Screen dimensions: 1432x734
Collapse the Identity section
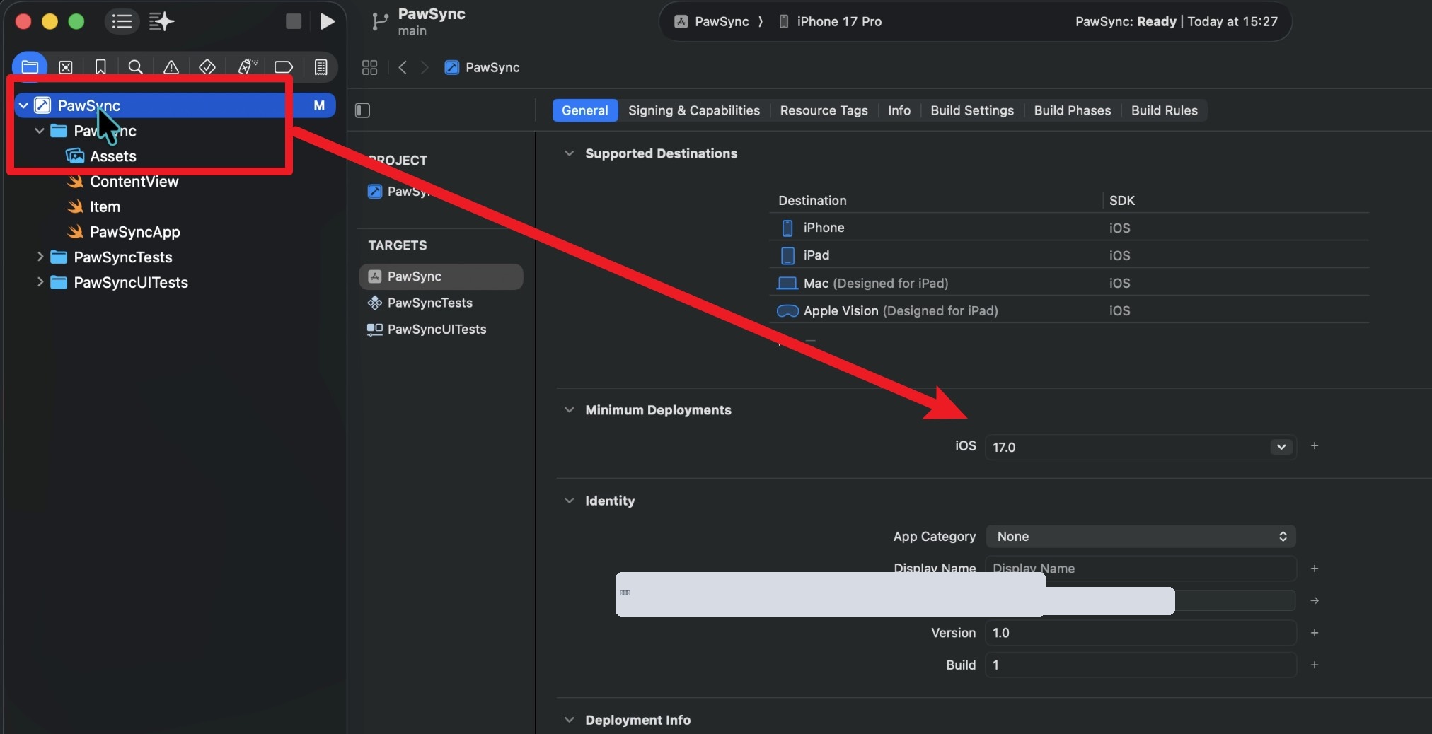pyautogui.click(x=569, y=501)
